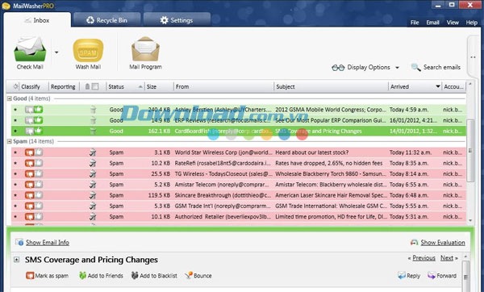The width and height of the screenshot is (484, 292).
Task: Click delete bin for Ashley Berstien email
Action: [x=93, y=109]
